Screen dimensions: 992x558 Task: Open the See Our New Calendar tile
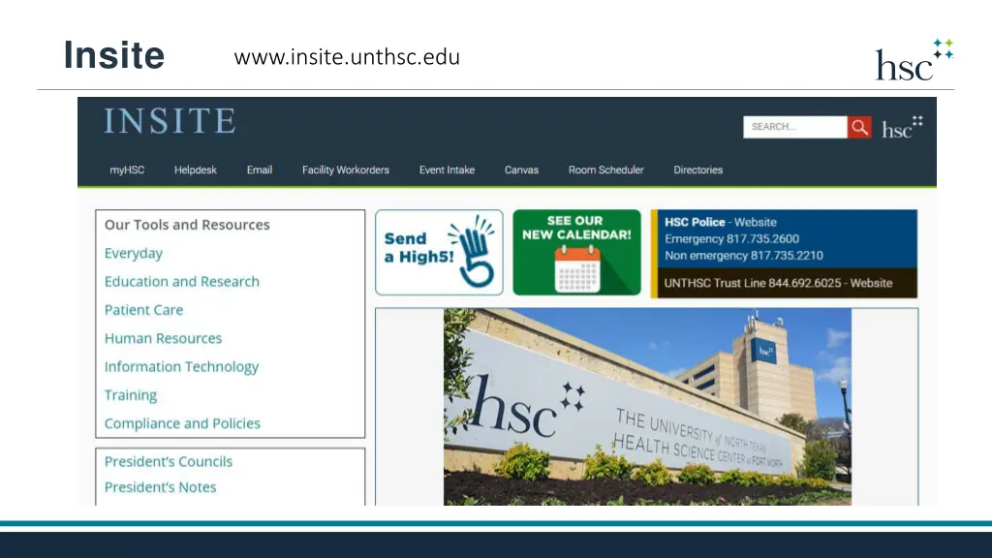(x=576, y=253)
